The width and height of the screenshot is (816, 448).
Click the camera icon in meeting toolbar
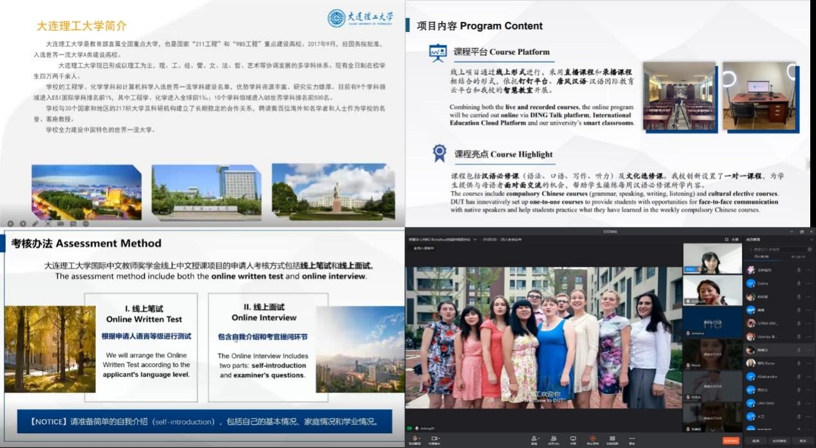tap(434, 439)
